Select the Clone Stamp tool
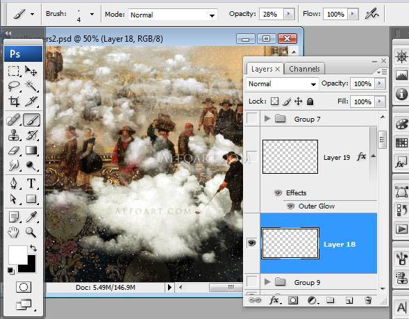The width and height of the screenshot is (409, 319). 13,136
